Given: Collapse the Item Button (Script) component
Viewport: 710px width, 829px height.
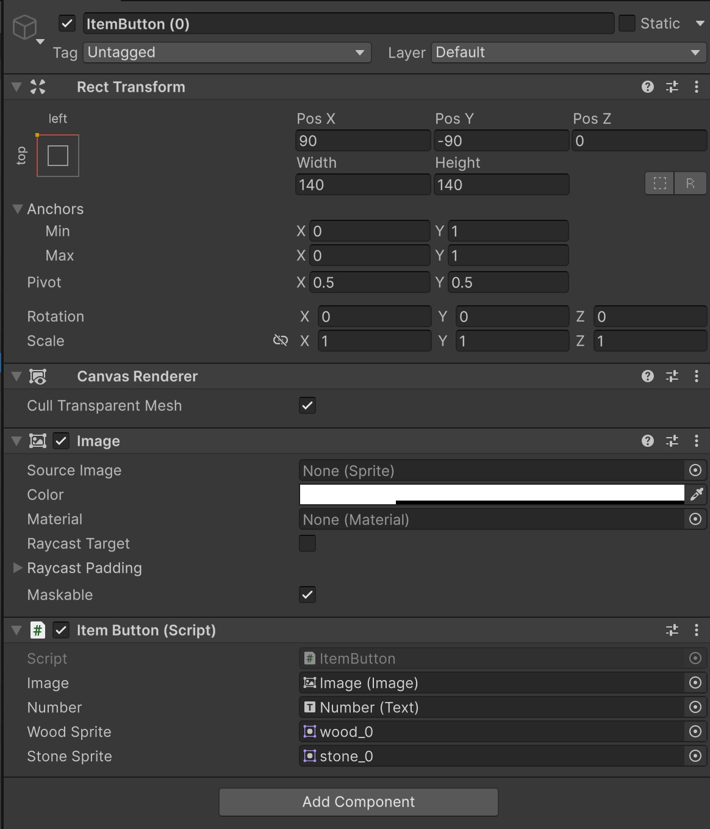Looking at the screenshot, I should 16,630.
